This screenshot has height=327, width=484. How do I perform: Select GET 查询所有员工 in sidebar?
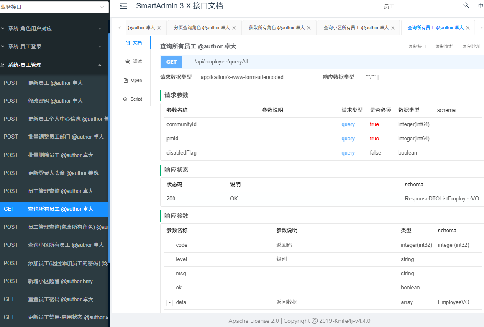[x=54, y=209]
